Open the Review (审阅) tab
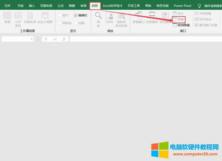Image resolution: width=222 pixels, height=161 pixels. coord(83,6)
